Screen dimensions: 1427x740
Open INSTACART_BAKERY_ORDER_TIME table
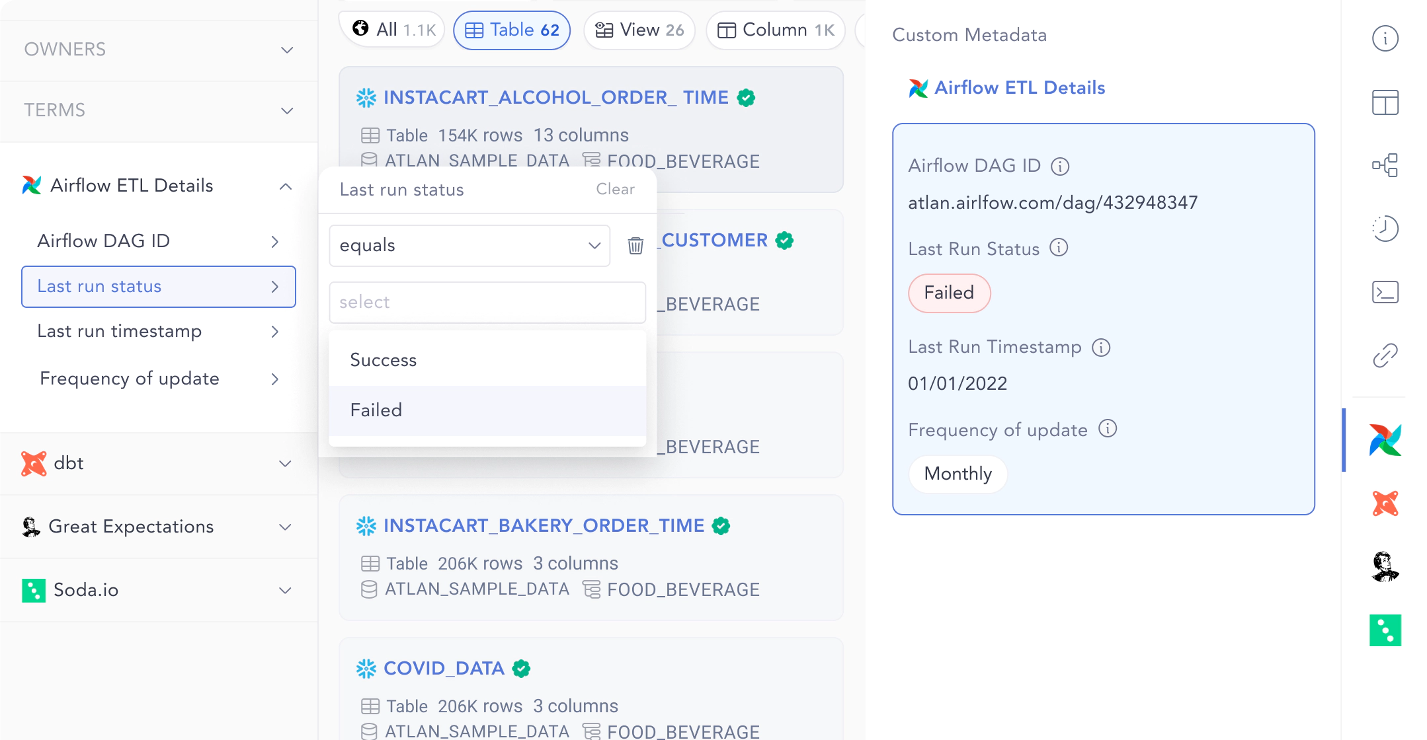pos(544,526)
